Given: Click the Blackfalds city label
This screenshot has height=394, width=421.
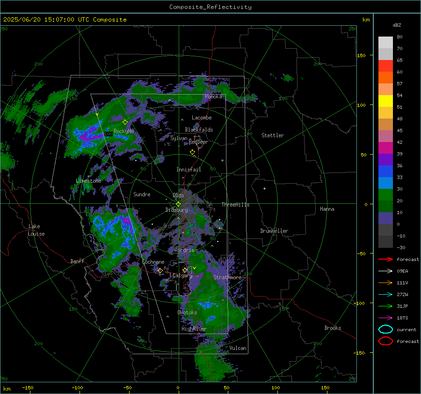Looking at the screenshot, I should tap(199, 130).
